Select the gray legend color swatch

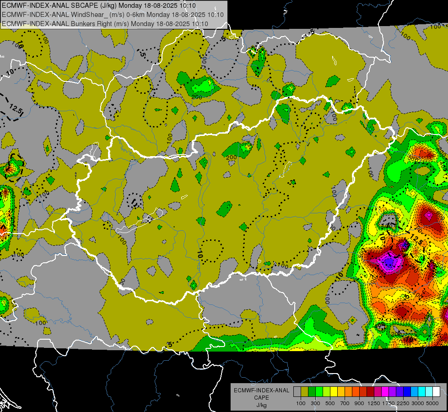tap(297, 392)
